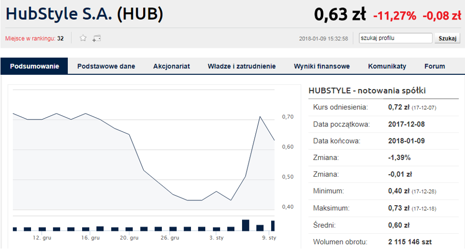Click the current price 0,63 zł

340,14
